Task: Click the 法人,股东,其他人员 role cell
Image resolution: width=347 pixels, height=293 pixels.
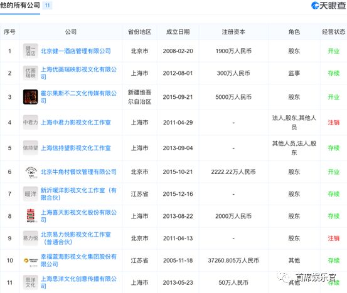Action: coord(294,123)
